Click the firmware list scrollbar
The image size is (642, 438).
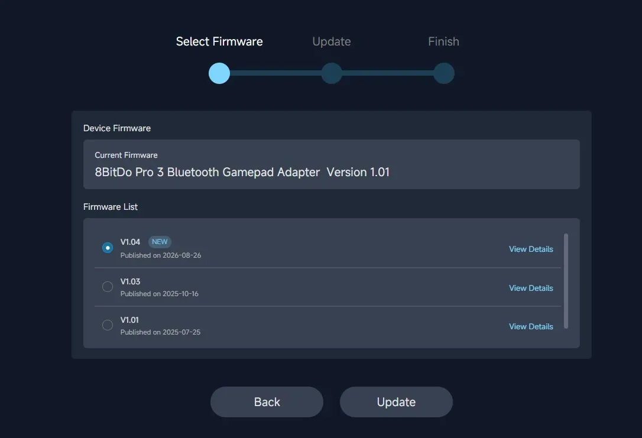(566, 281)
